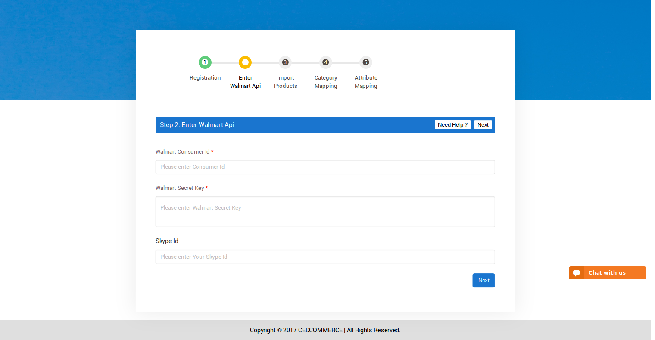Select the Enter Walmart Api step label
Screen dimensions: 655x340
245,82
